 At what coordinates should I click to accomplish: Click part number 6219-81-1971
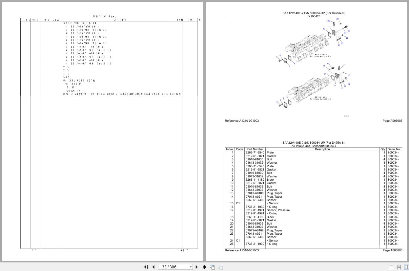tap(255, 210)
